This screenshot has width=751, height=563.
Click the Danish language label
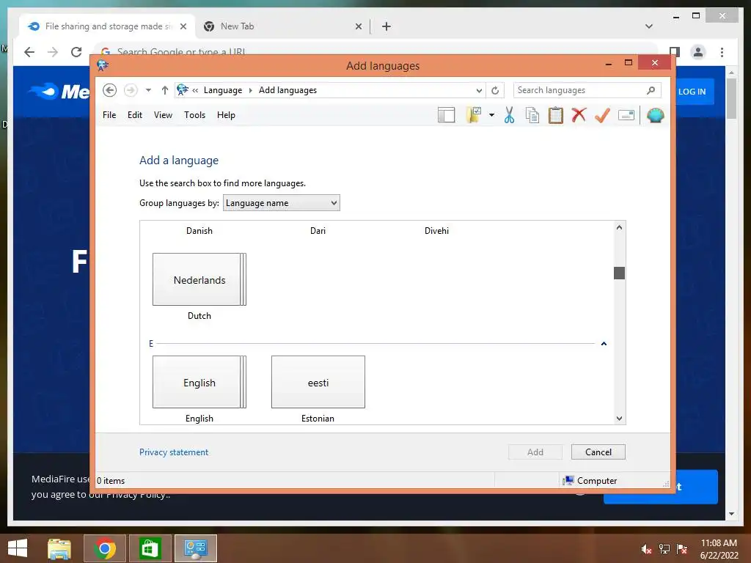coord(199,231)
